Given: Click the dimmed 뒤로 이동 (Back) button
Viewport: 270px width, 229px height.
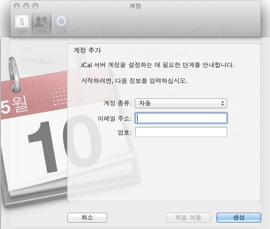Looking at the screenshot, I should tap(188, 217).
